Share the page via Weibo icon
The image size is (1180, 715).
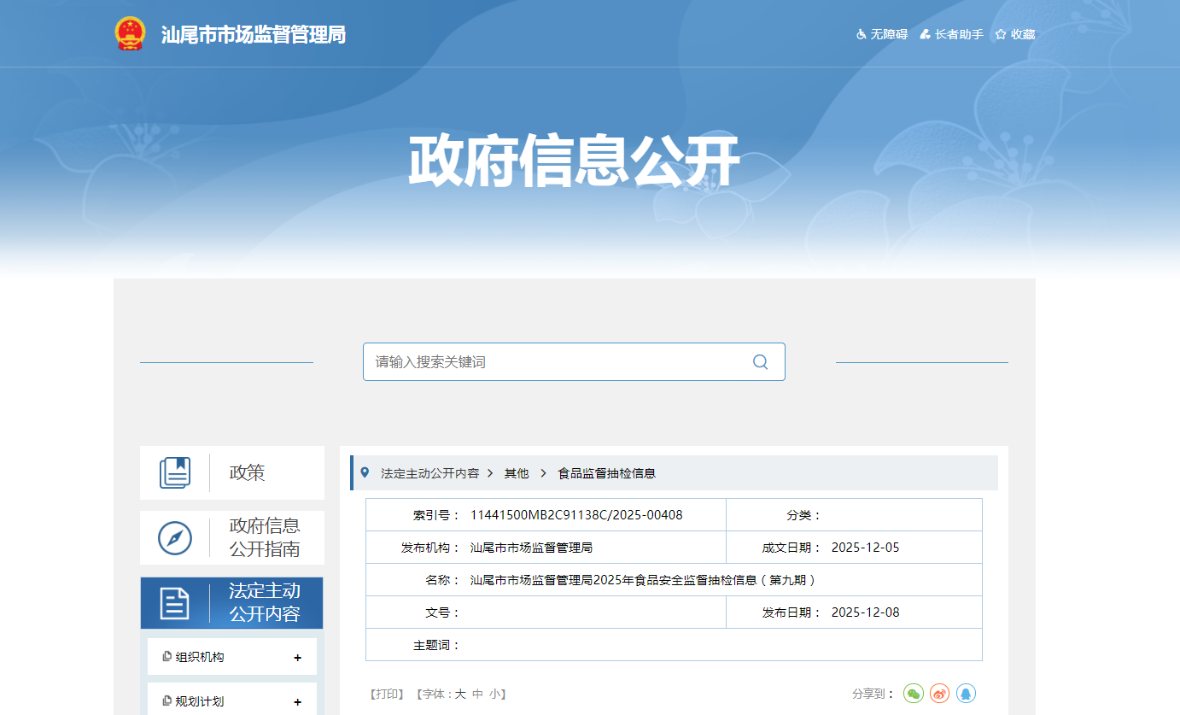click(x=940, y=694)
